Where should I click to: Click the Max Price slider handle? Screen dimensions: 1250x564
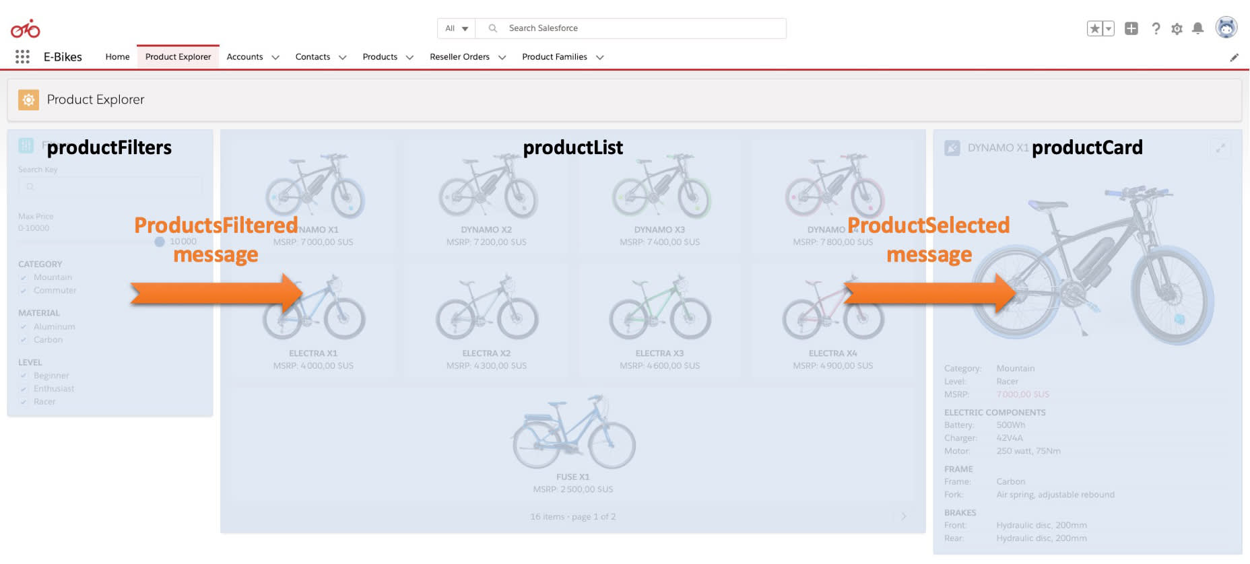click(x=160, y=242)
